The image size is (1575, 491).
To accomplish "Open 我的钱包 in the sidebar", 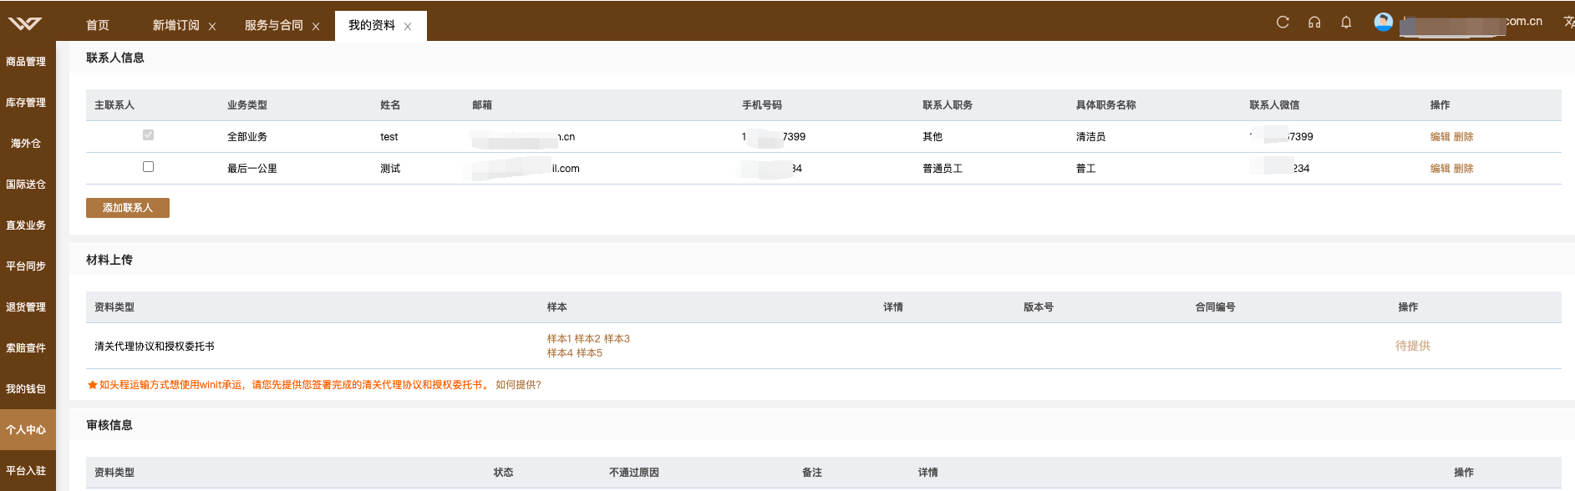I will (x=26, y=389).
